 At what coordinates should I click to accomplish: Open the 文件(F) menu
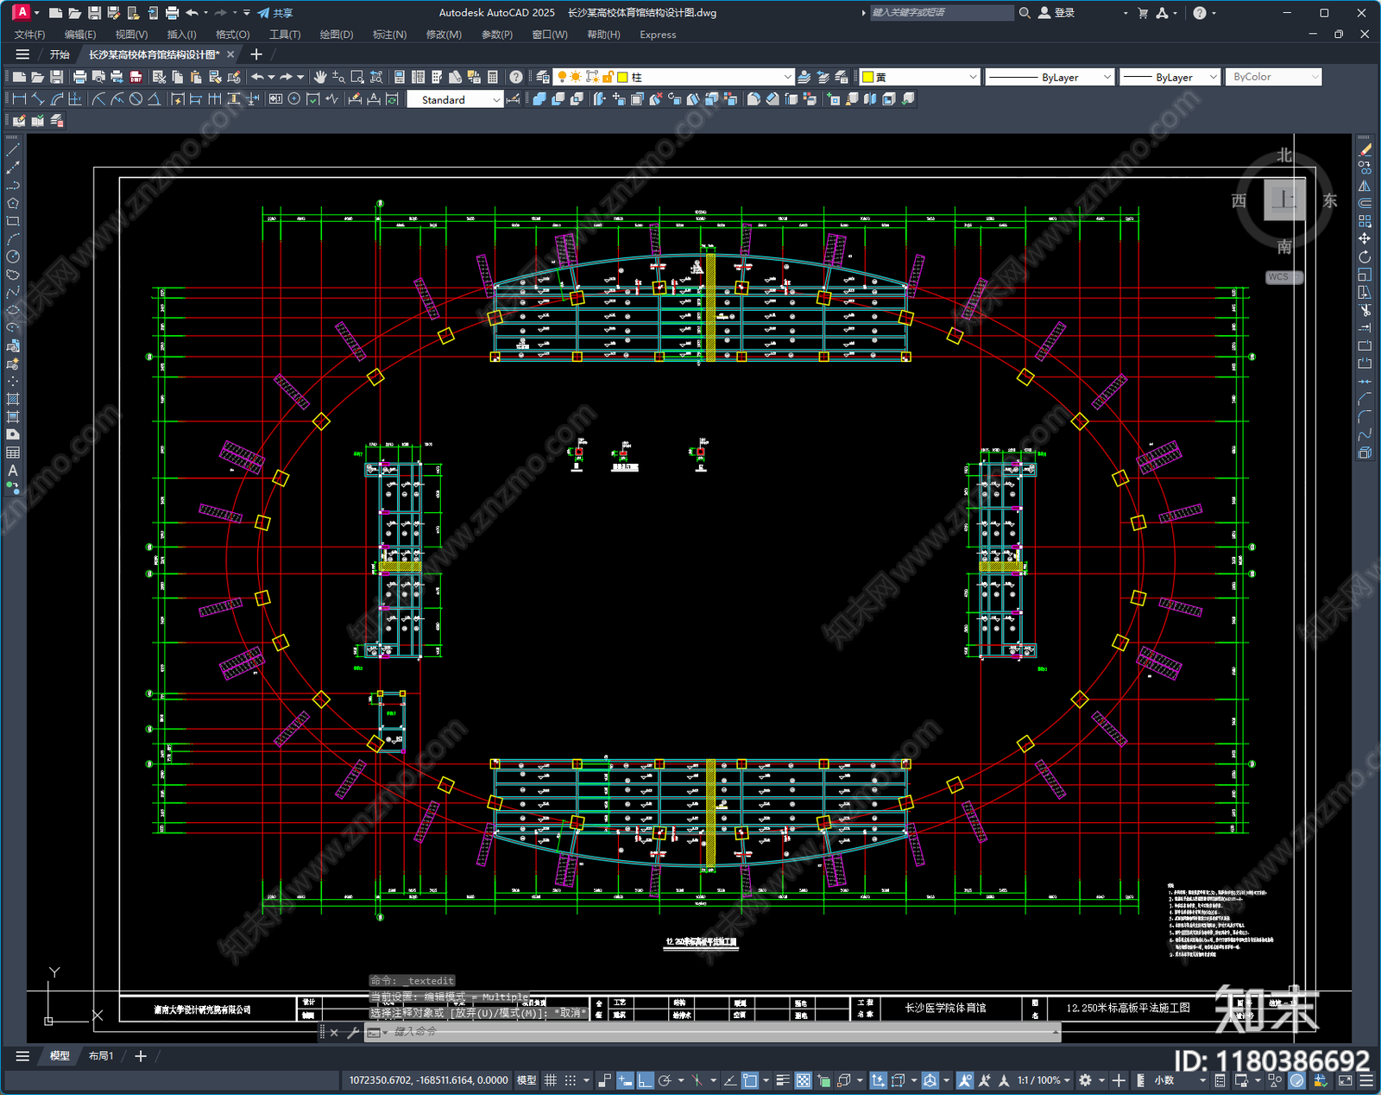tap(29, 35)
